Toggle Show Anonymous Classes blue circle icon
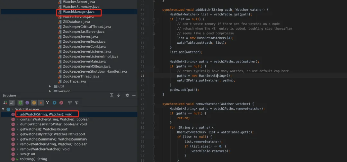The image size is (347, 162). [x=54, y=103]
